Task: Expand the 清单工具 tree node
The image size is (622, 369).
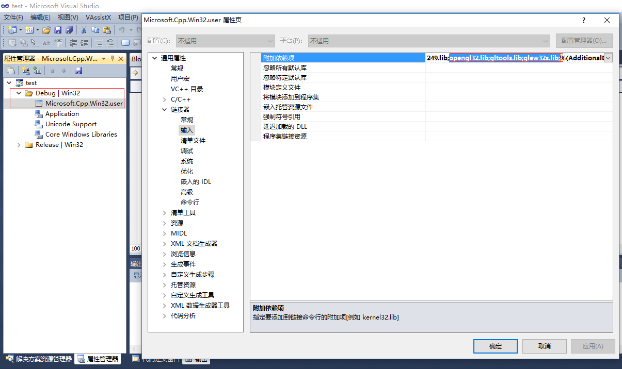Action: point(164,212)
